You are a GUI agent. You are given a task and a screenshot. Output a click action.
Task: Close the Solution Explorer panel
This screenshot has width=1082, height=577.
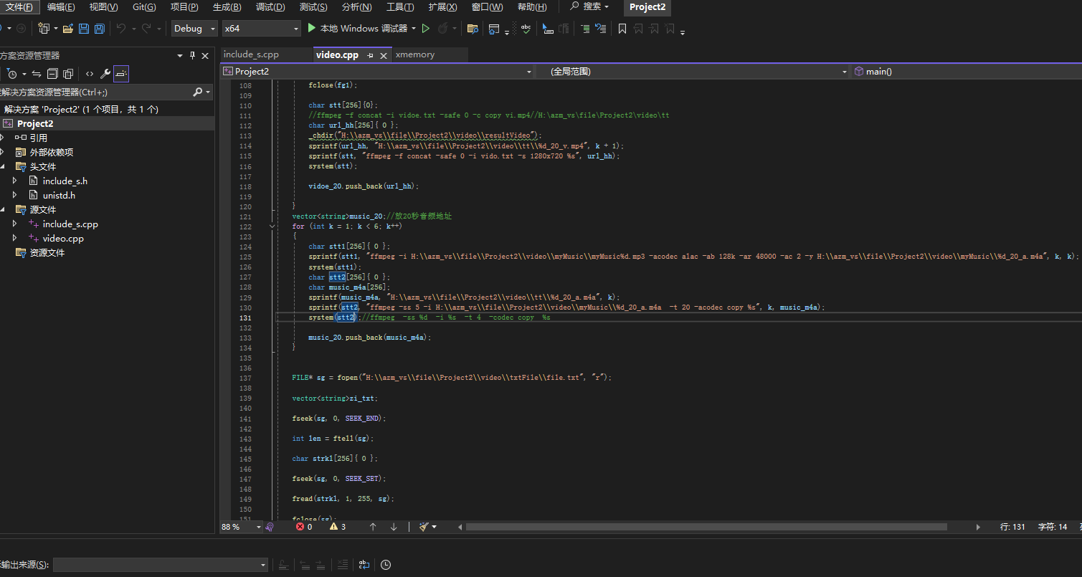click(205, 55)
